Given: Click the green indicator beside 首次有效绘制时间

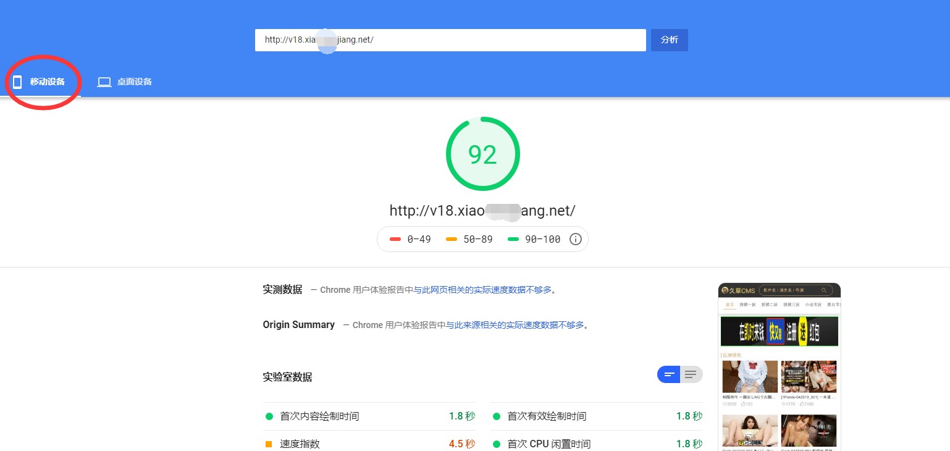Looking at the screenshot, I should point(497,416).
